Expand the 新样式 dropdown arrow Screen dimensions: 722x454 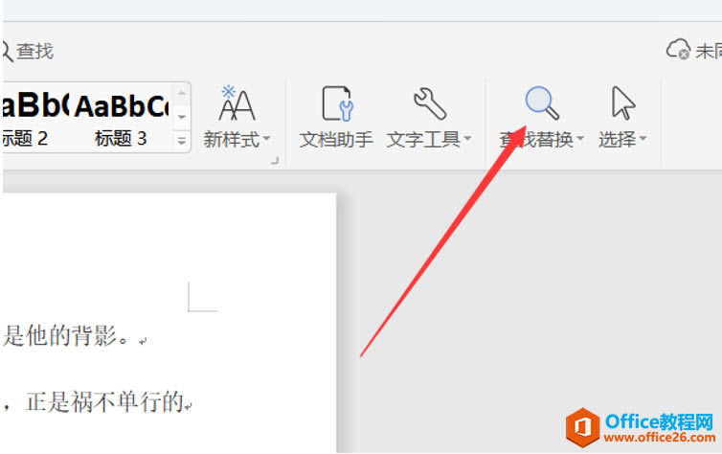click(266, 138)
